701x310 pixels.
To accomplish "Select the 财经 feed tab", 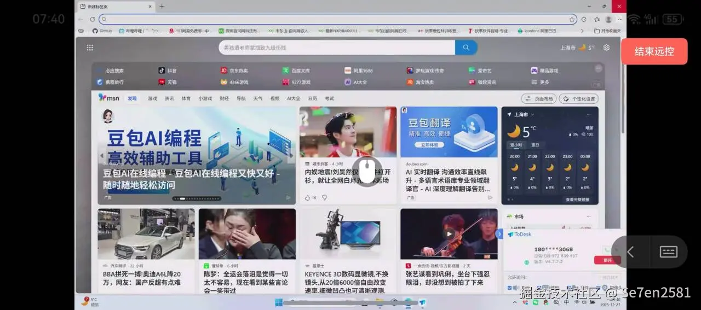I will click(x=225, y=98).
